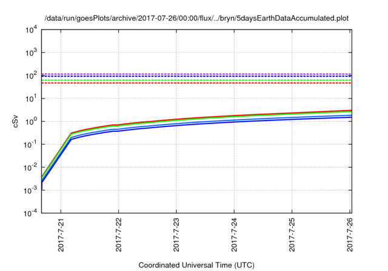This screenshot has height=271, width=388.
Task: Click the purple dashed threshold line
Action: click(196, 74)
